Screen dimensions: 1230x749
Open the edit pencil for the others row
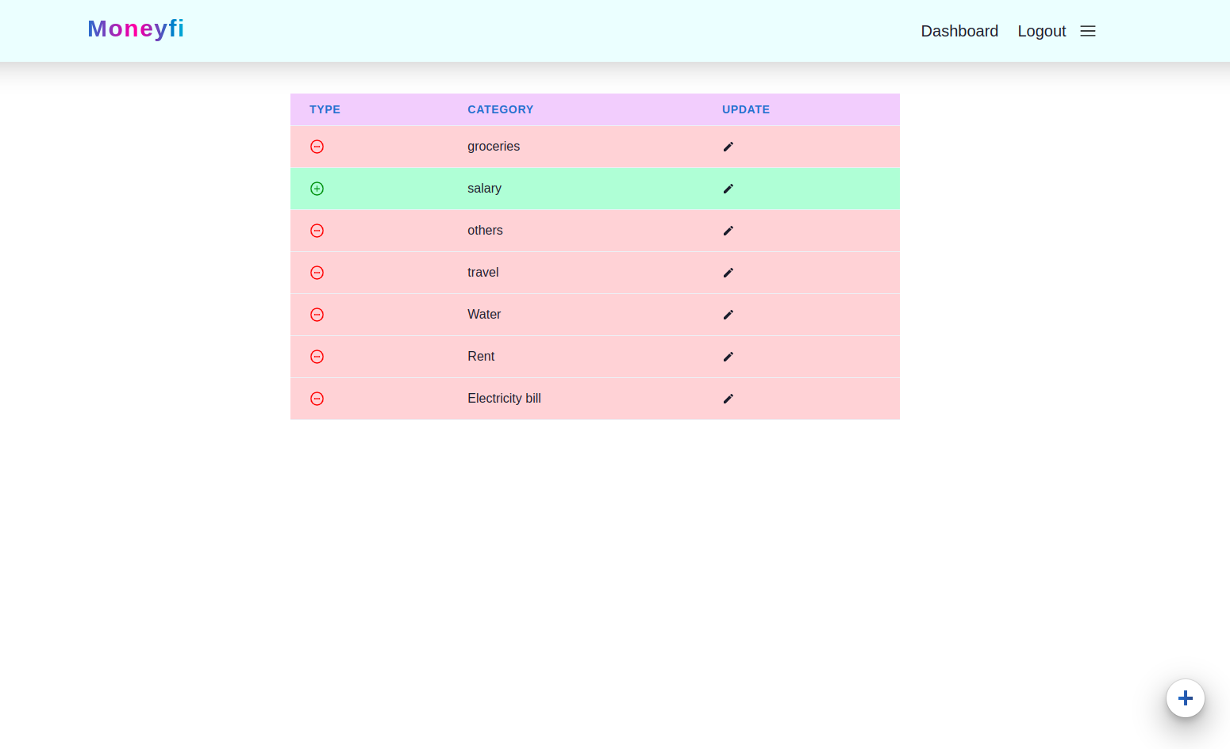click(x=728, y=231)
